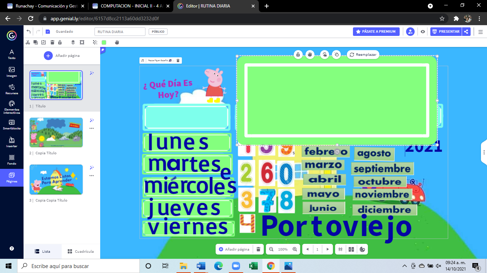
Task: Switch to Lista view tab
Action: [42, 251]
